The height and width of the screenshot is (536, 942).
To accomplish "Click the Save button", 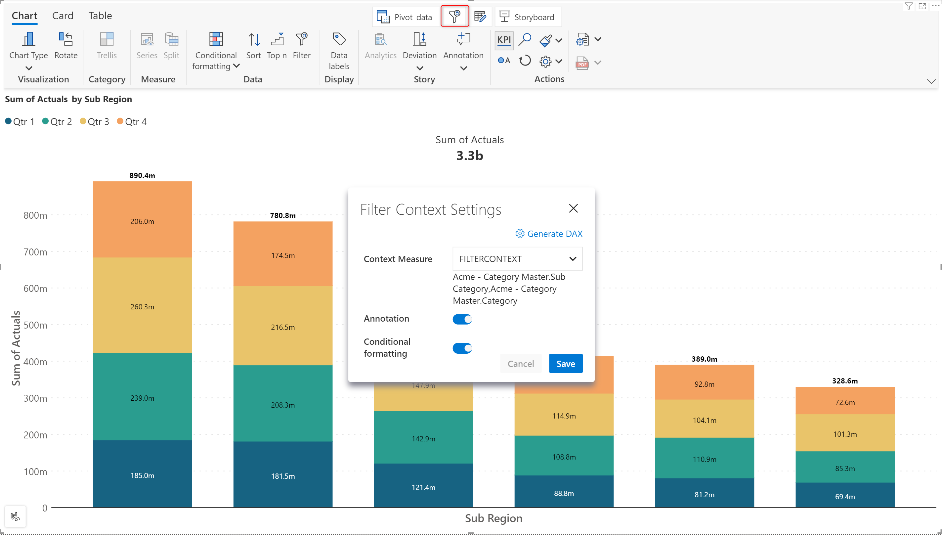I will tap(565, 364).
